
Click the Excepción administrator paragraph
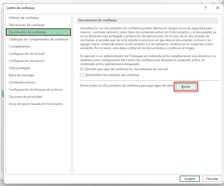point(148,60)
